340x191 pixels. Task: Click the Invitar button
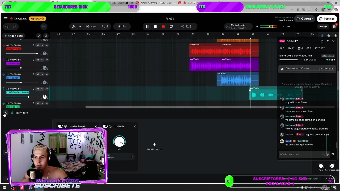(x=323, y=27)
